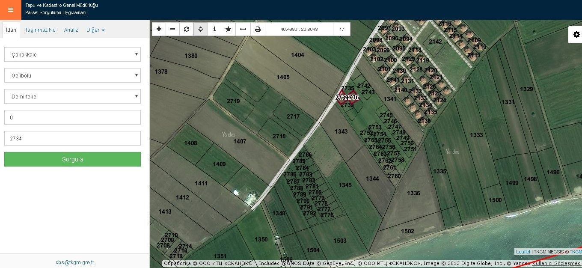Image resolution: width=582 pixels, height=268 pixels.
Task: Switch to the Analiz tab
Action: click(x=71, y=30)
